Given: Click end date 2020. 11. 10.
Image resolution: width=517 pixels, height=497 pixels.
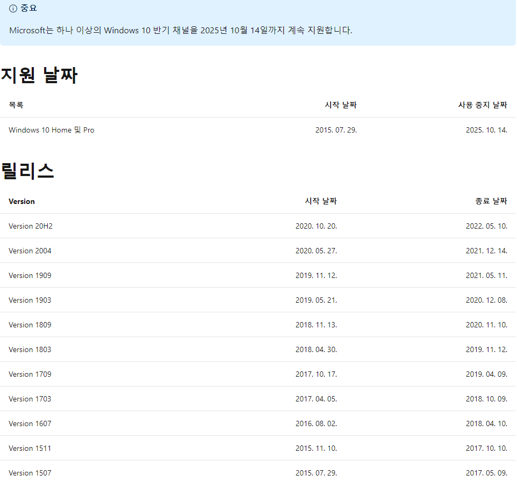Looking at the screenshot, I should tap(486, 325).
